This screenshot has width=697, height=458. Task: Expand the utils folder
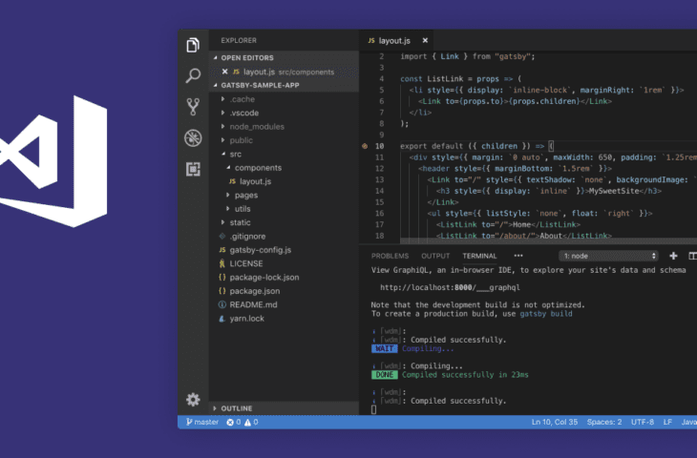(284, 209)
